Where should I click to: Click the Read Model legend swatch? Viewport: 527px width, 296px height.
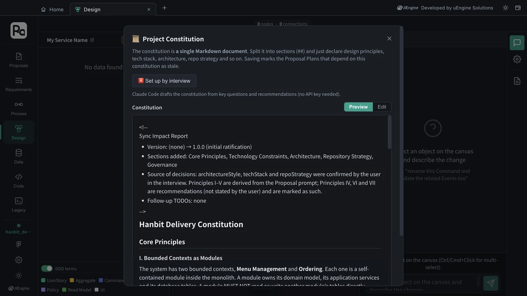click(64, 290)
